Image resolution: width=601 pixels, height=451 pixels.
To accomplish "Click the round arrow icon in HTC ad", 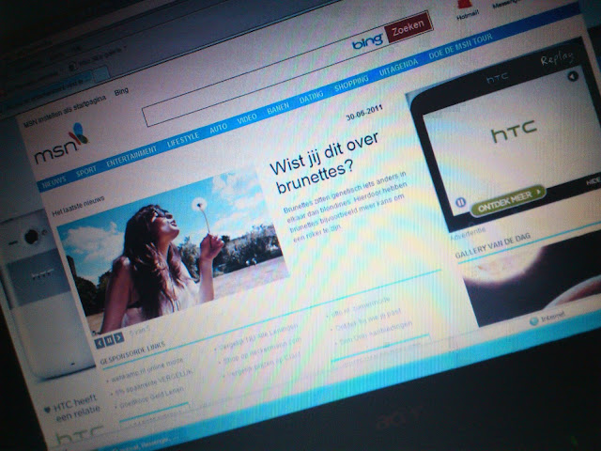I will point(572,76).
